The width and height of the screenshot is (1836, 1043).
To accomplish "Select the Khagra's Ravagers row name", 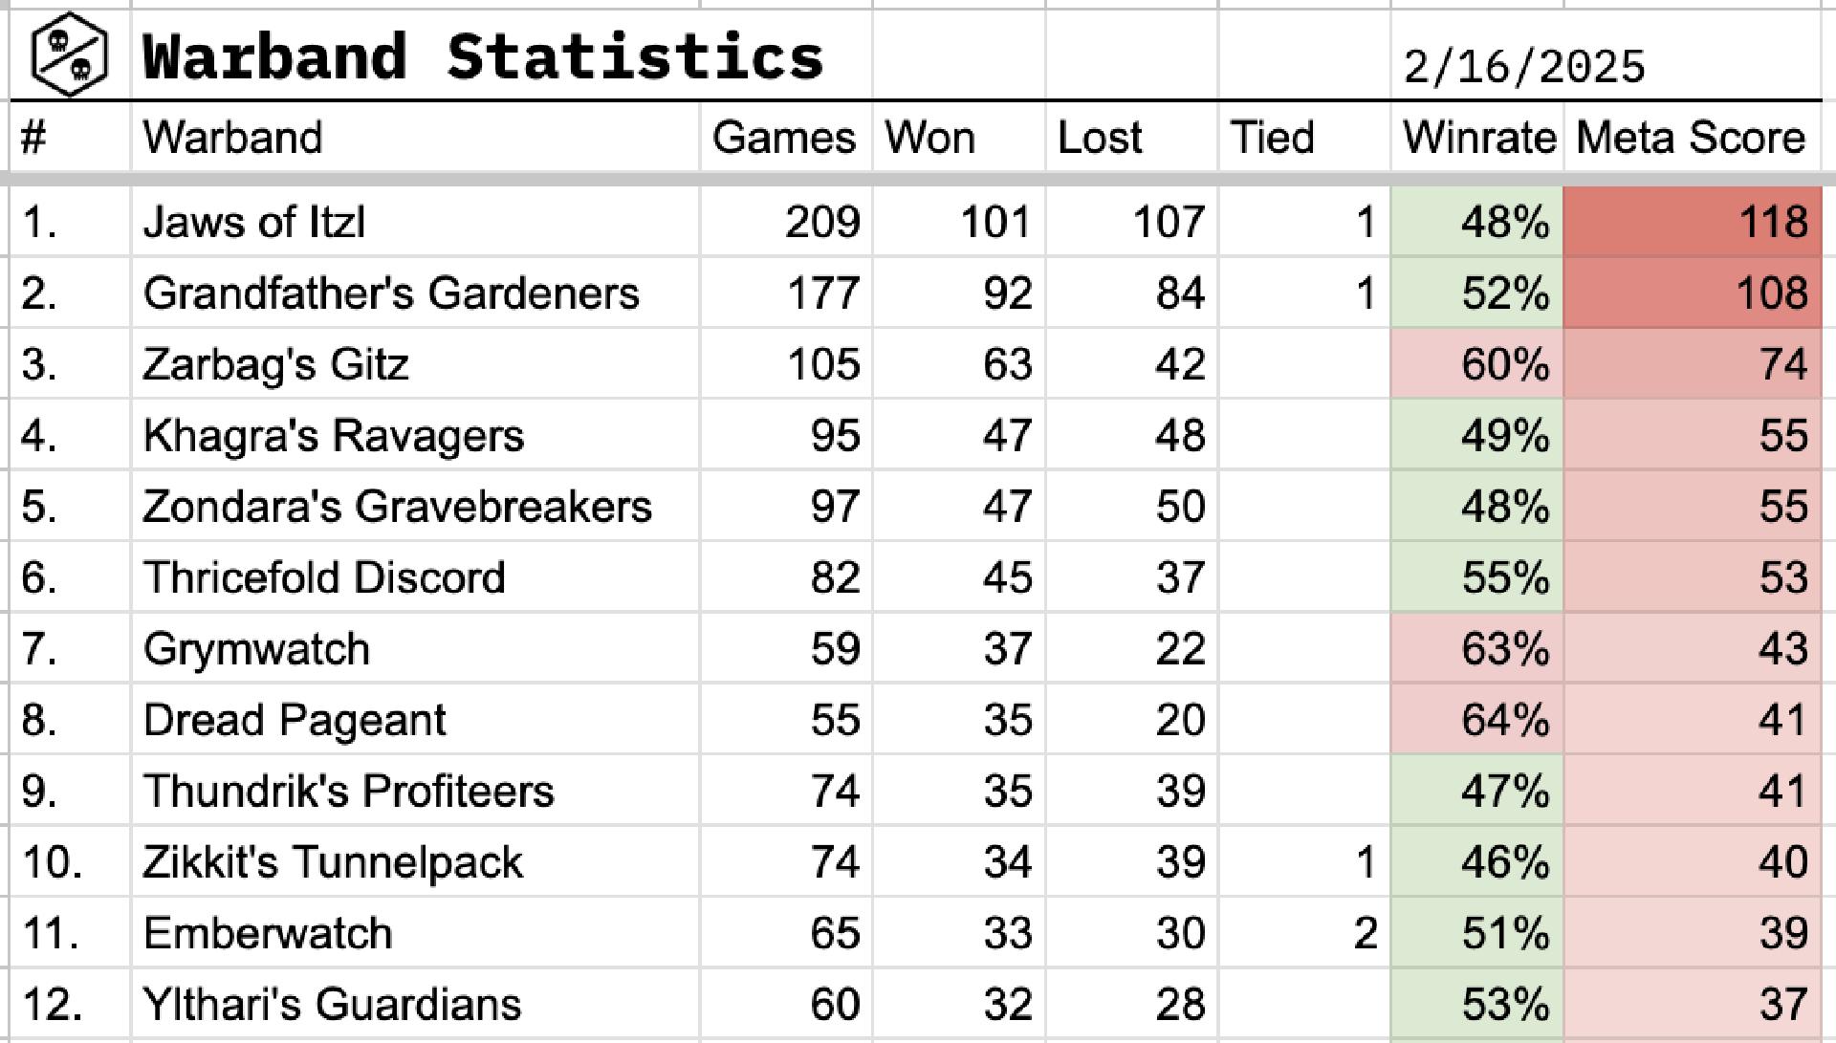I will (x=333, y=435).
